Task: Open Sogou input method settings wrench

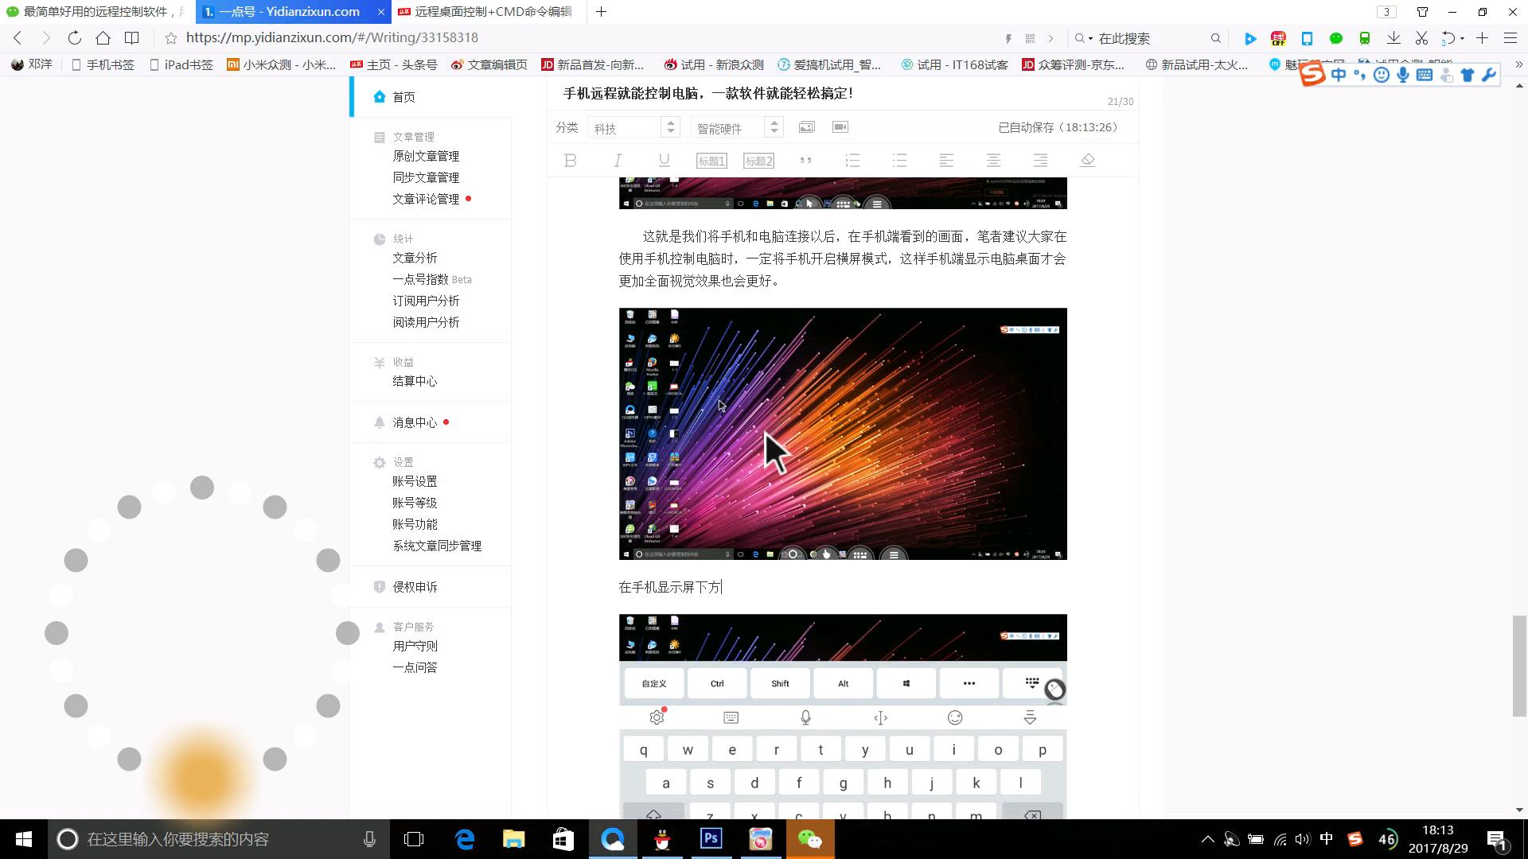Action: [1490, 74]
